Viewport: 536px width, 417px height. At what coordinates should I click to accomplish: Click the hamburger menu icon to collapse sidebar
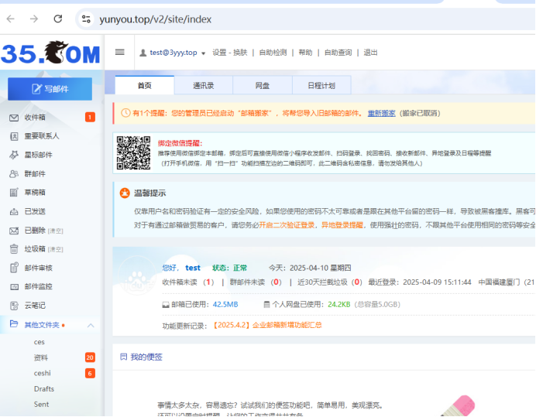pyautogui.click(x=119, y=53)
